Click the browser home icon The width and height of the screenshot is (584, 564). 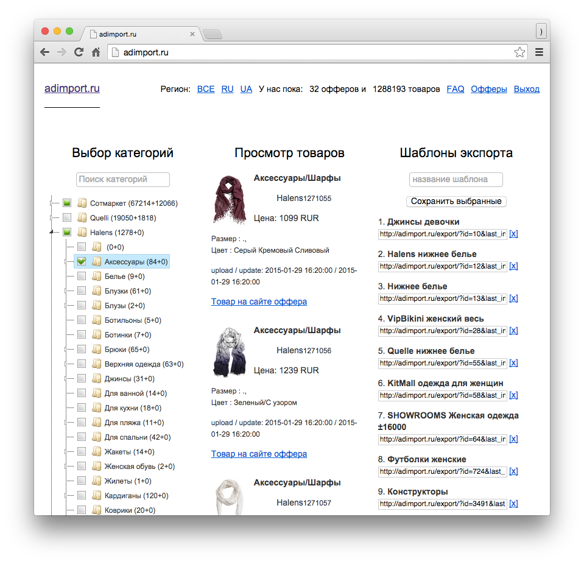click(x=96, y=52)
